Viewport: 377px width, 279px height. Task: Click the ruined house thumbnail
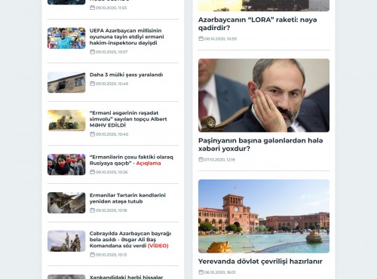[66, 203]
